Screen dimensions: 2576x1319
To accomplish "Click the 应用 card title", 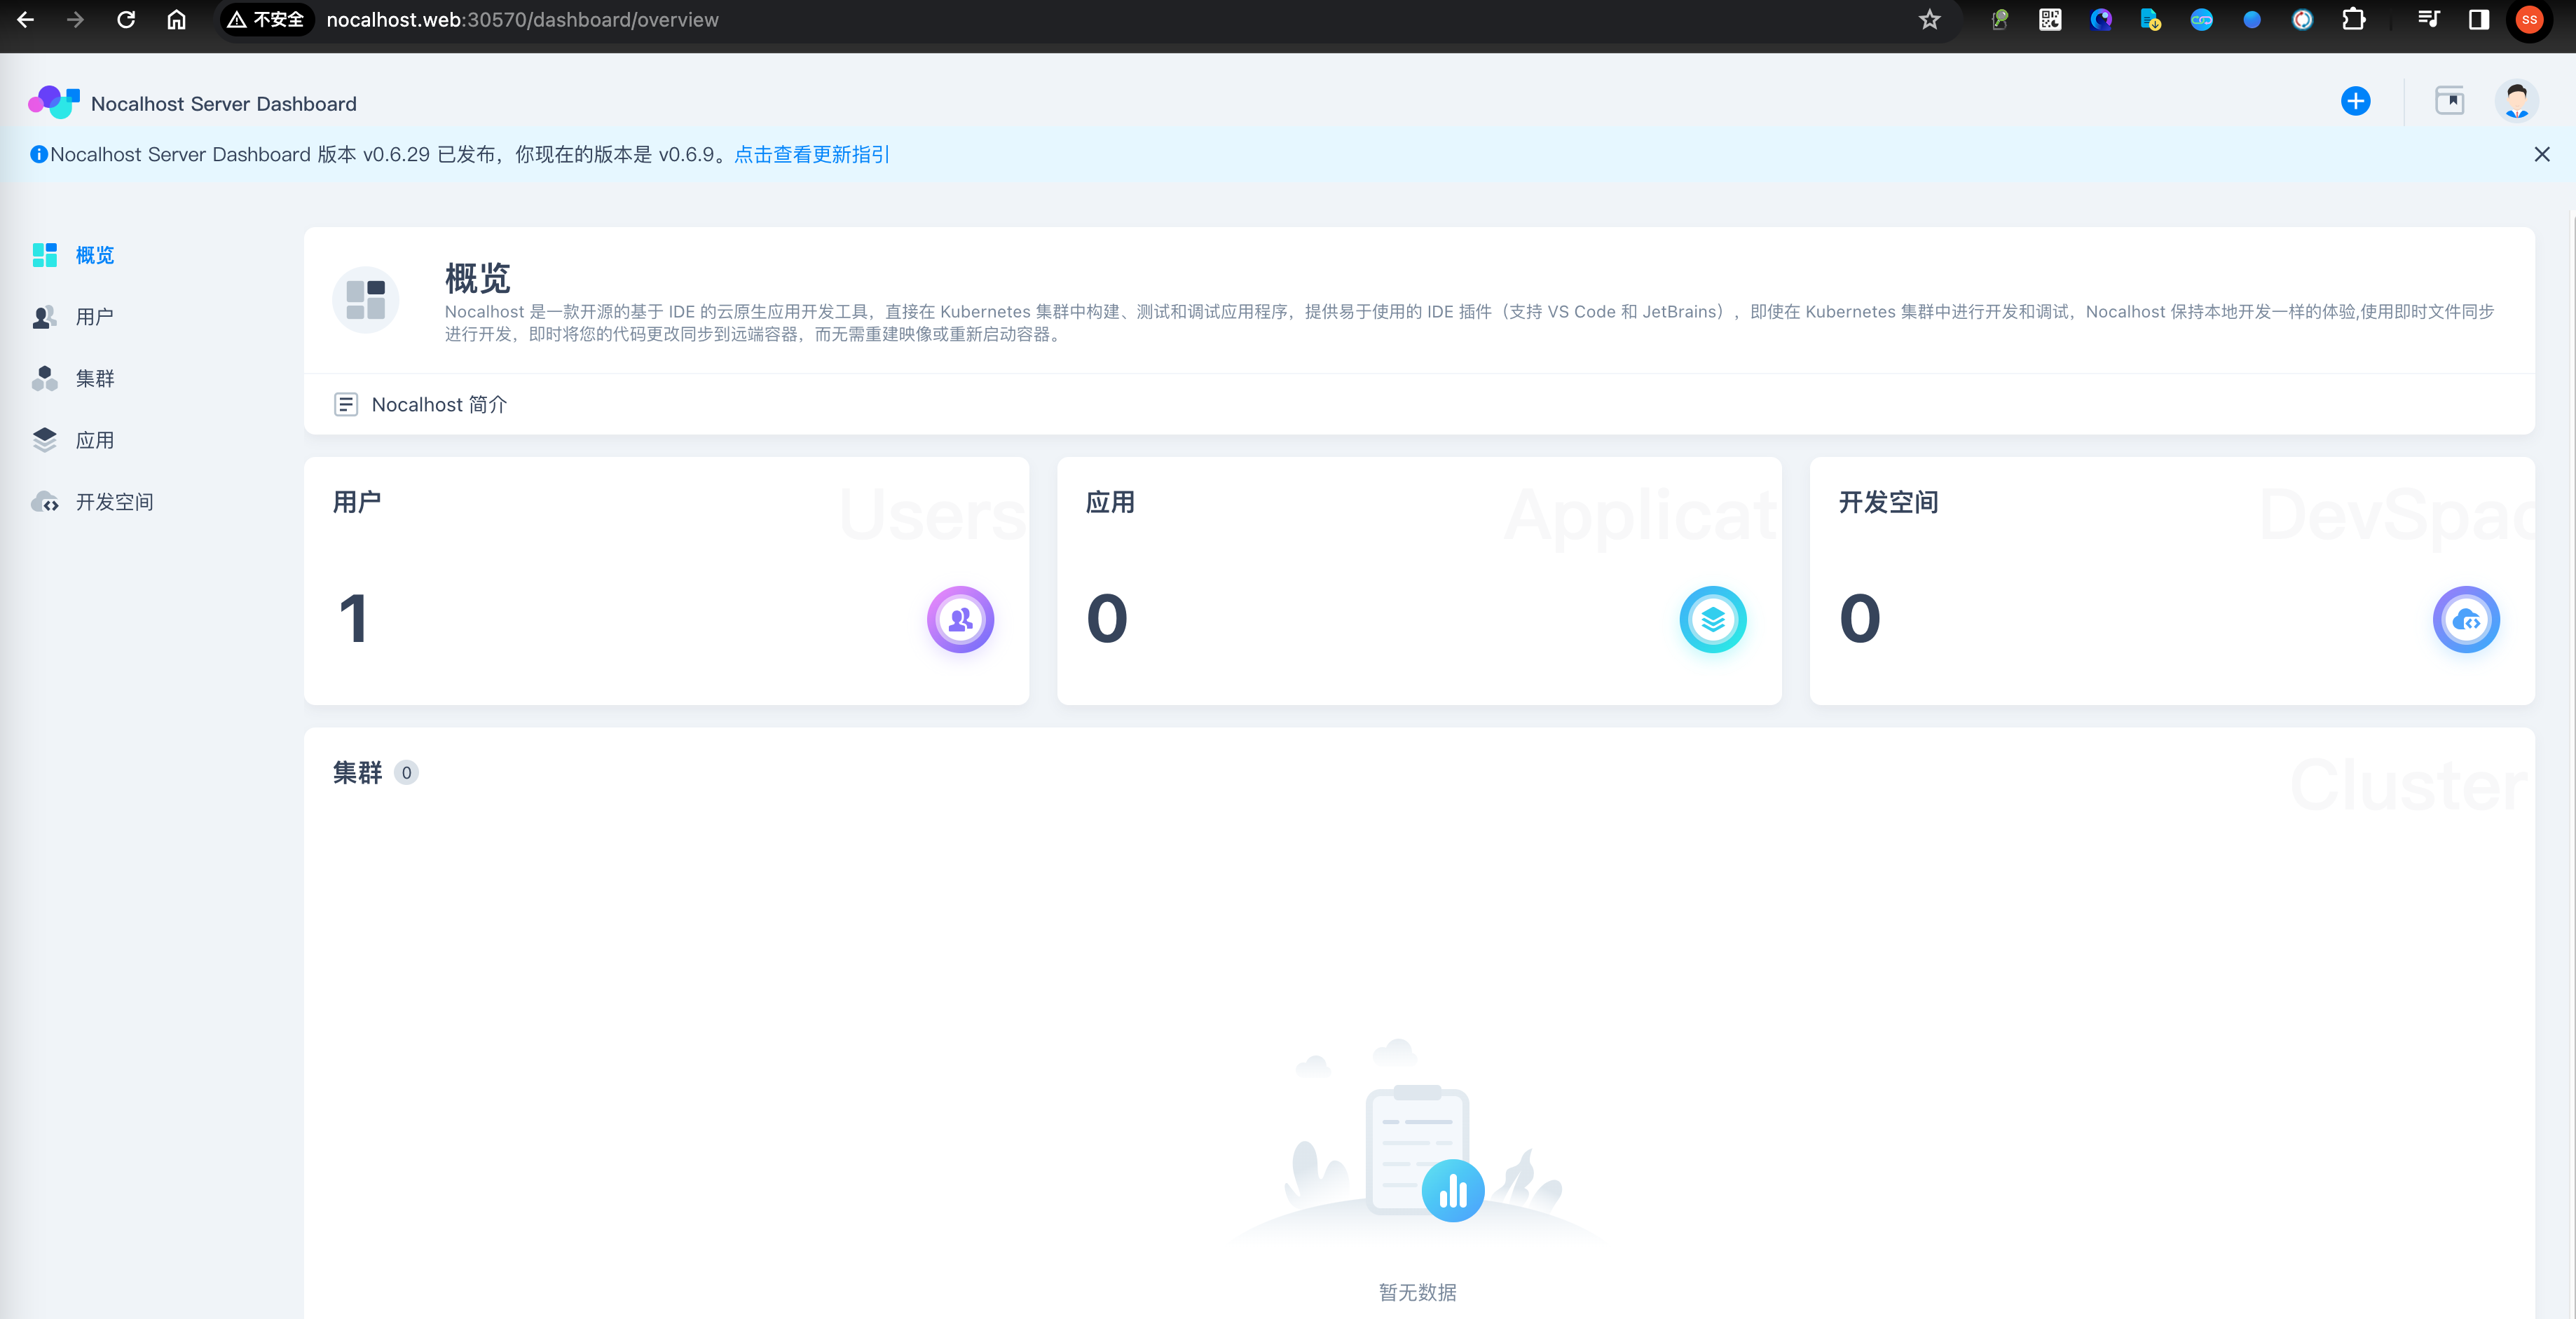I will click(x=1110, y=501).
